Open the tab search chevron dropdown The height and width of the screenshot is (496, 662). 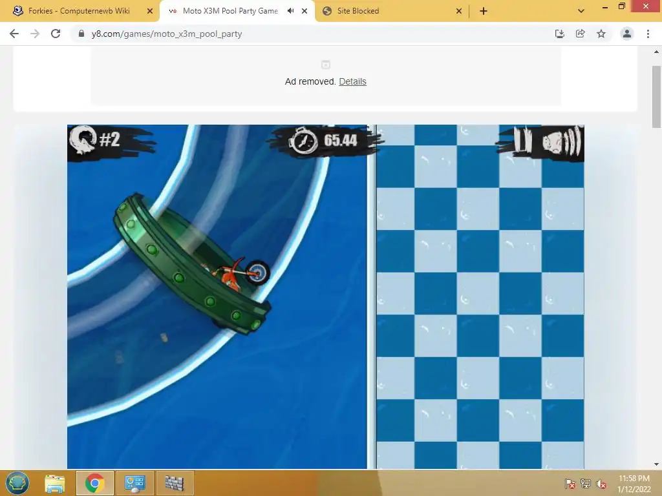(x=581, y=11)
